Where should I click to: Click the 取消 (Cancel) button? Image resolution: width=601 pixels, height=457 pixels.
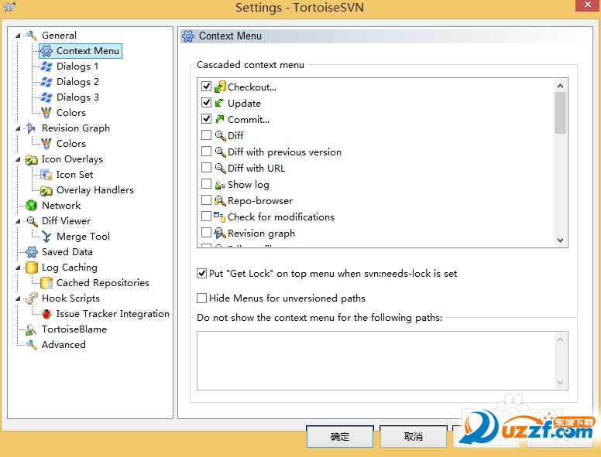pos(414,436)
